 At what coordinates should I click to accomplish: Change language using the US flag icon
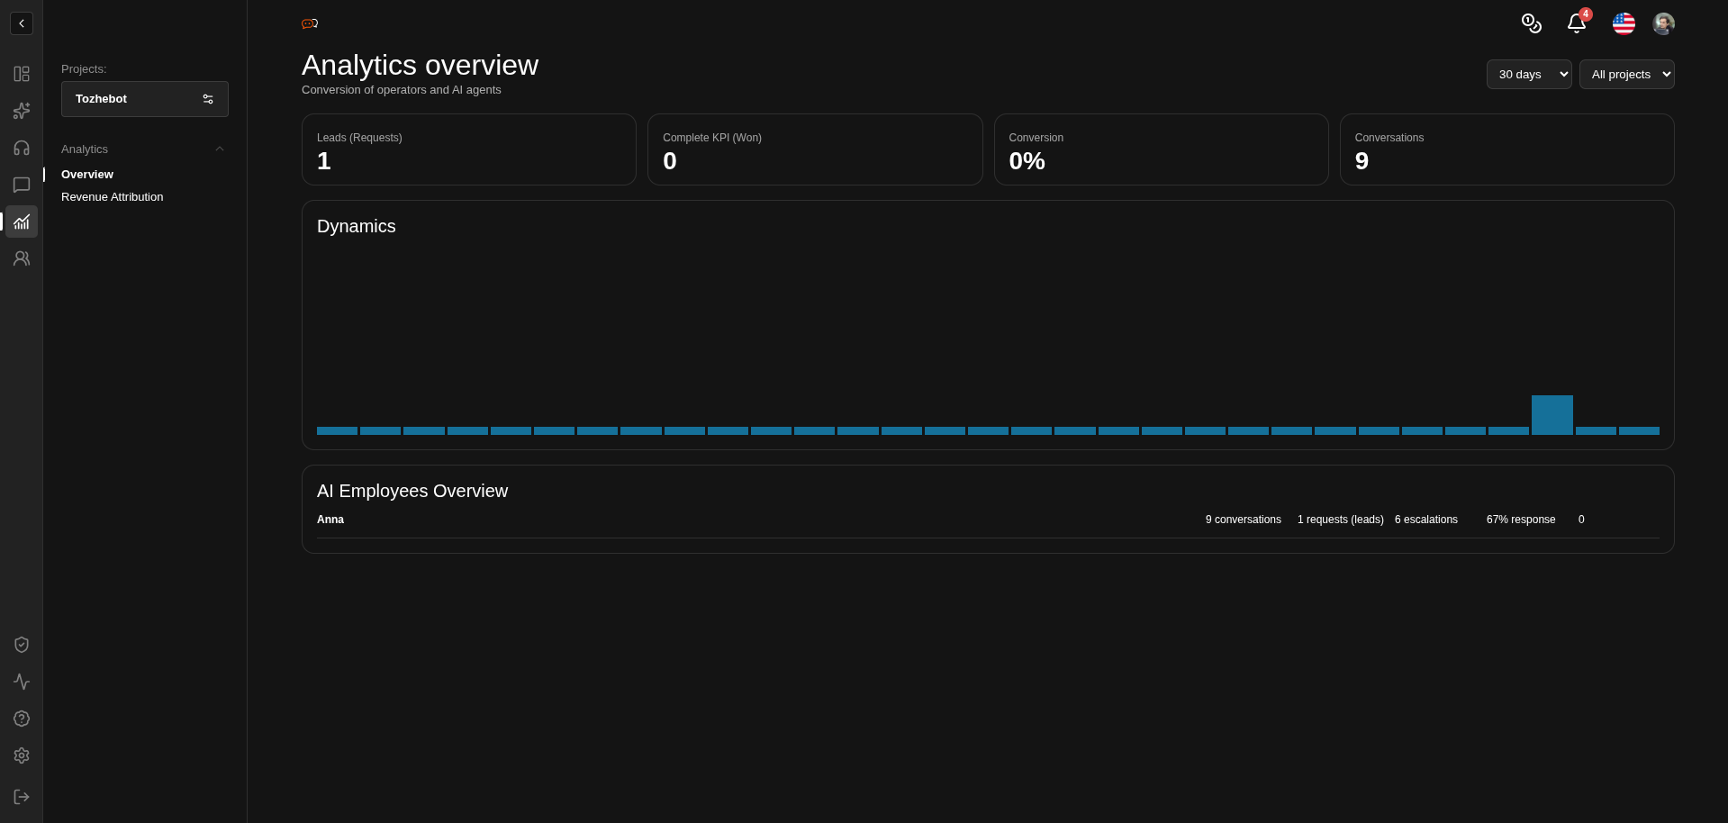(1624, 23)
